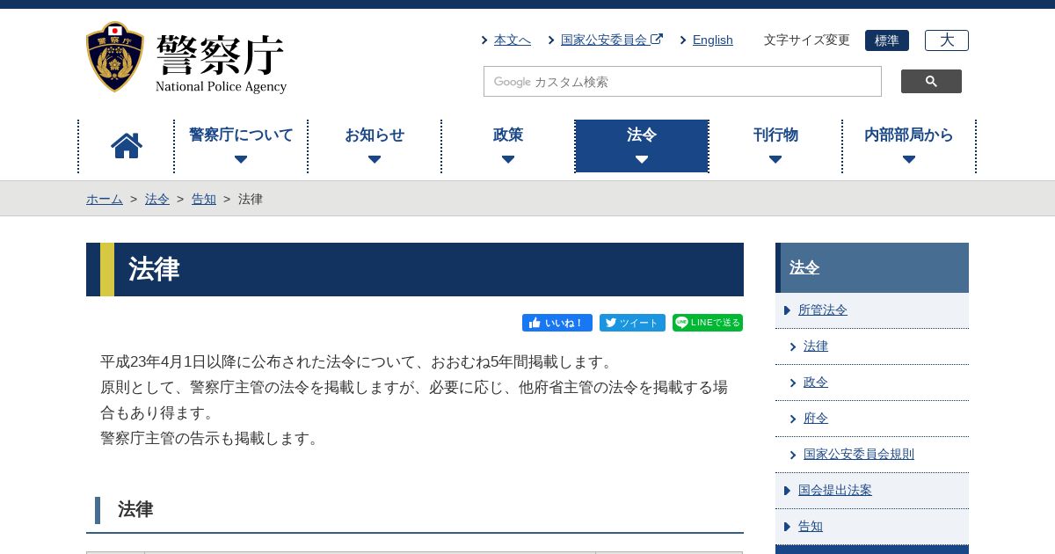Go to 告知 in the breadcrumb
Image resolution: width=1055 pixels, height=554 pixels.
click(x=204, y=199)
